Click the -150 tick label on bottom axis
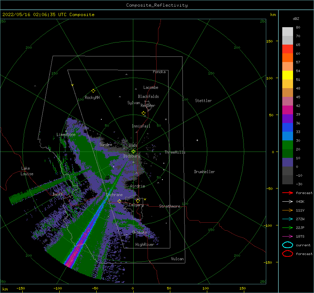Image resolution: width=314 pixels, height=293 pixels. [x=21, y=288]
